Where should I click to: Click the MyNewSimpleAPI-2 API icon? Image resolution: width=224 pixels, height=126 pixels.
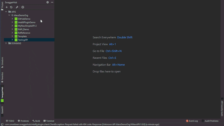coord(16,26)
